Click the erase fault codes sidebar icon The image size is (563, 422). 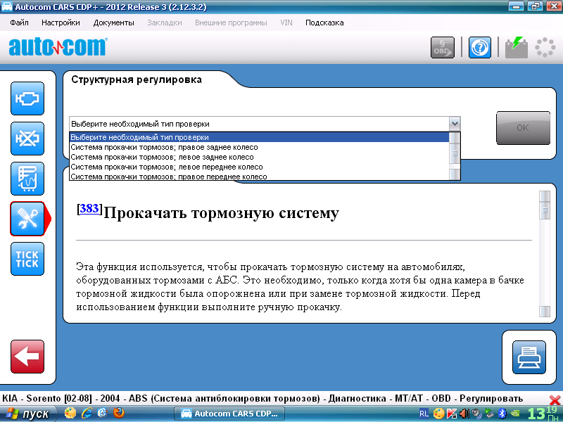pyautogui.click(x=27, y=139)
